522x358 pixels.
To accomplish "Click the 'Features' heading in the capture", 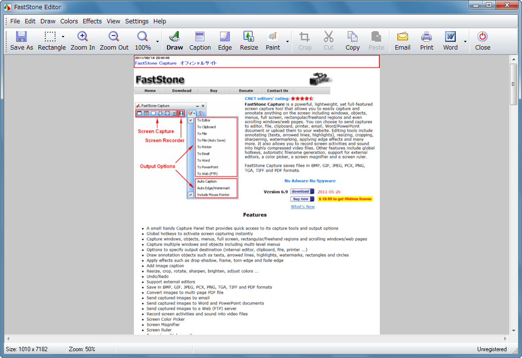I will (255, 215).
